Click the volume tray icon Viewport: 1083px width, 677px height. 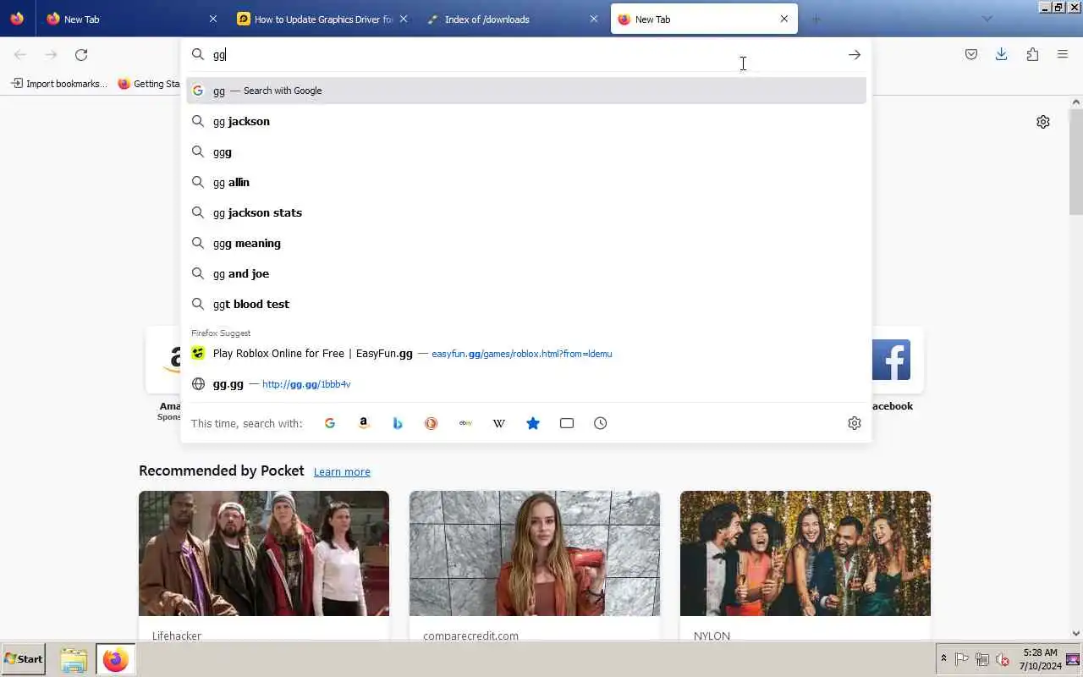[1003, 659]
